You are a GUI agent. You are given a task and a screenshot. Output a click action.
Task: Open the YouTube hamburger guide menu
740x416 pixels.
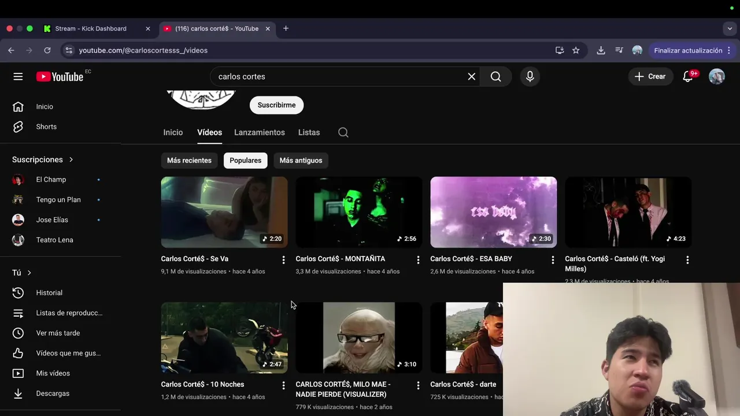pyautogui.click(x=18, y=76)
